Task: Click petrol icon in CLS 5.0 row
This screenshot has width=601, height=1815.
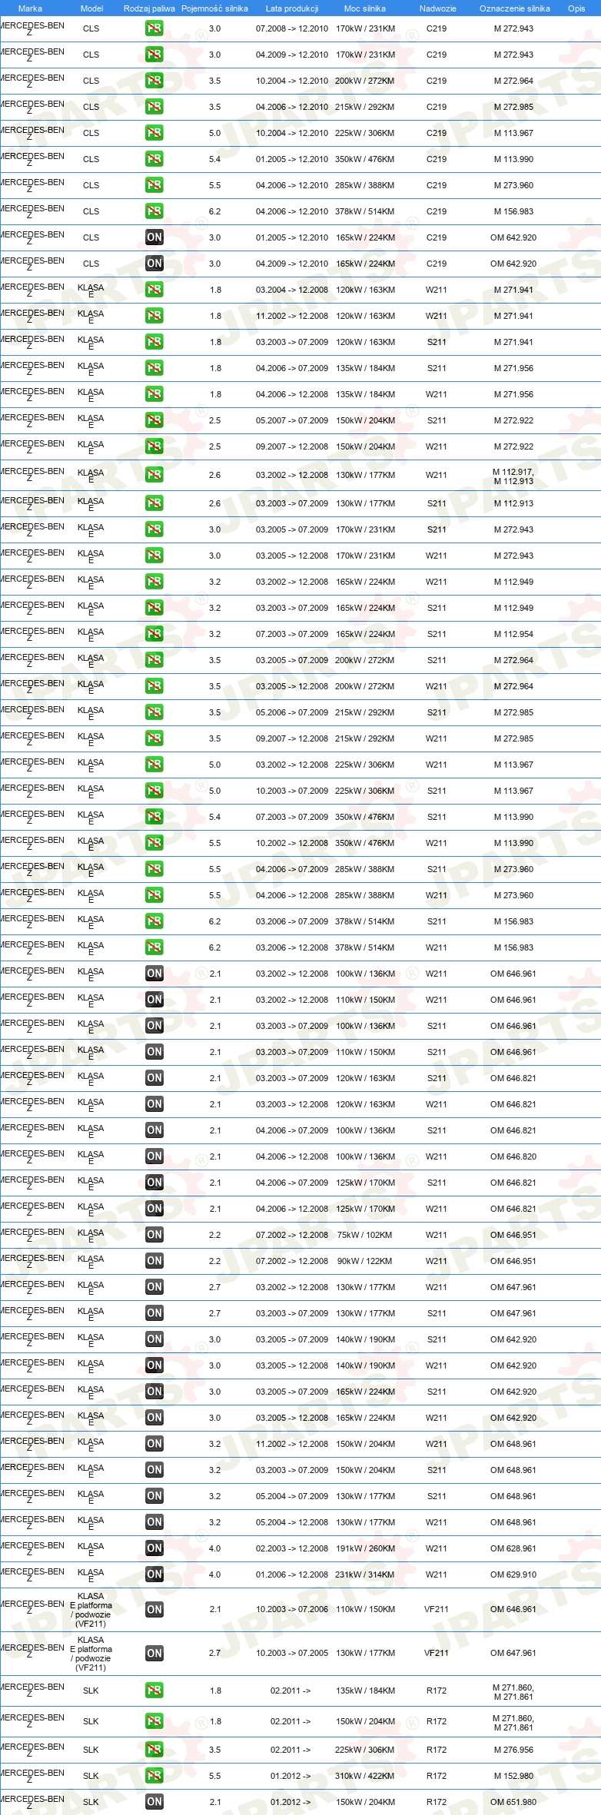Action: click(154, 133)
